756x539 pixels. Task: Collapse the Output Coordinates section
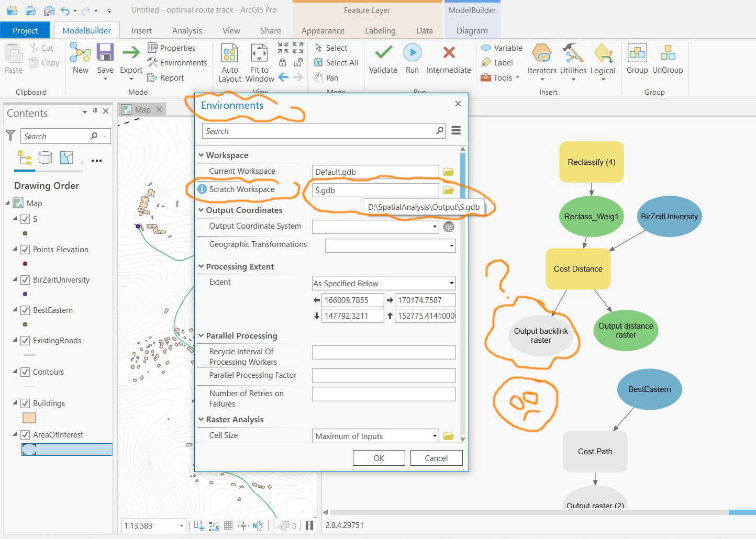201,210
